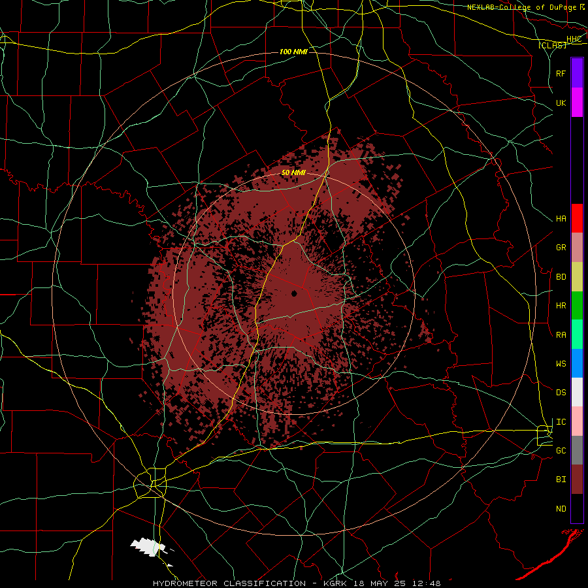
Task: Click the WS blue legend swatch
Action: (x=577, y=363)
